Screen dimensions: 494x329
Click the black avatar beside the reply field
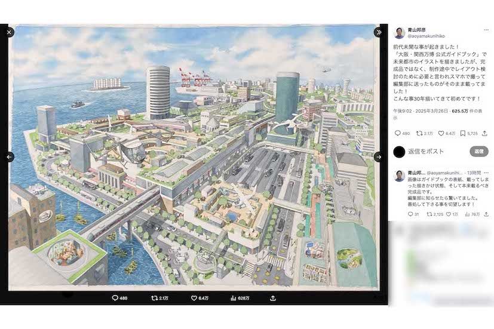[399, 152]
